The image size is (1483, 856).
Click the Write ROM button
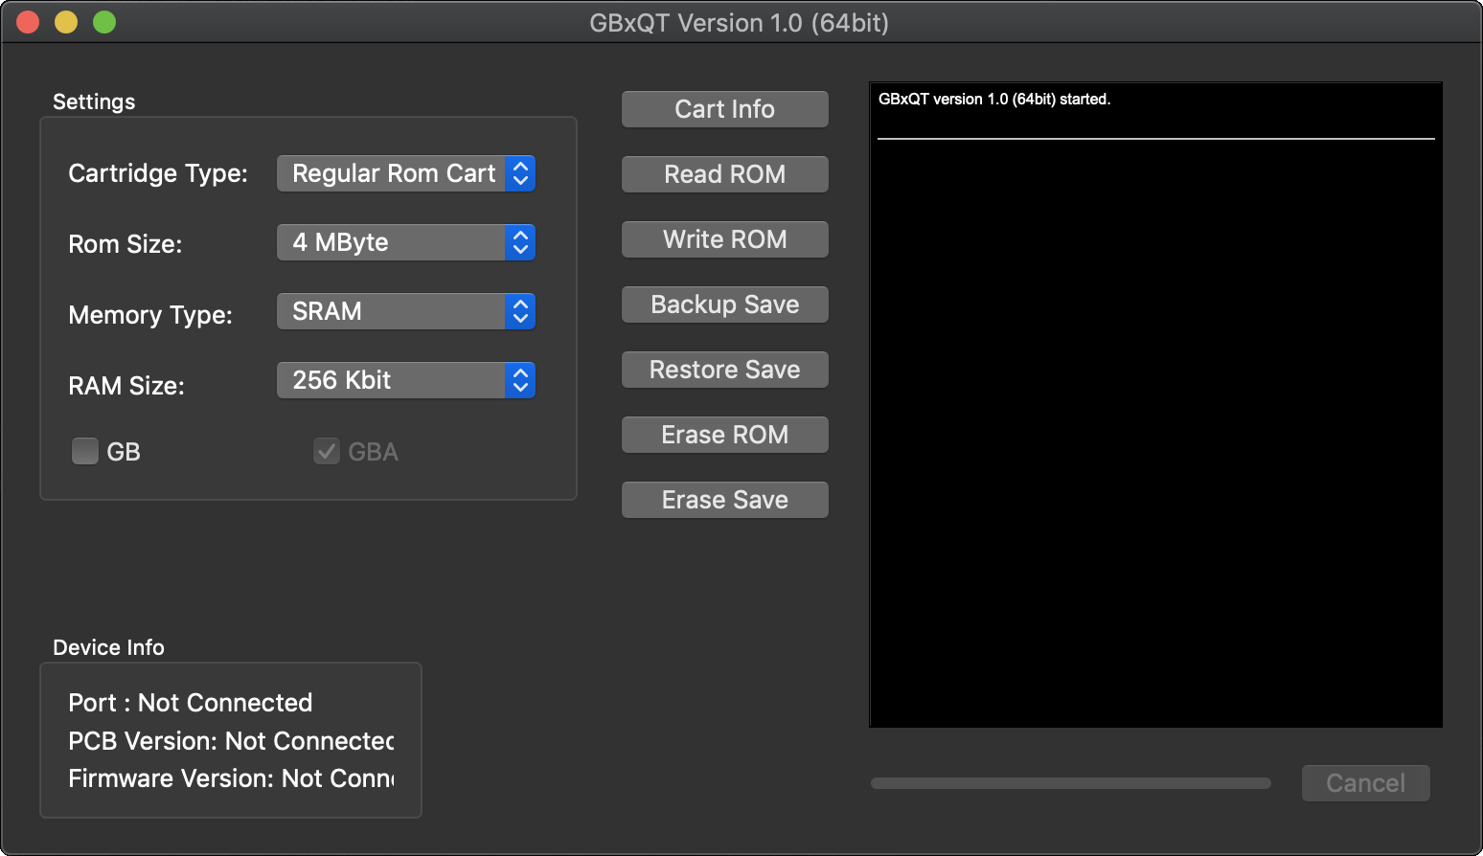725,239
